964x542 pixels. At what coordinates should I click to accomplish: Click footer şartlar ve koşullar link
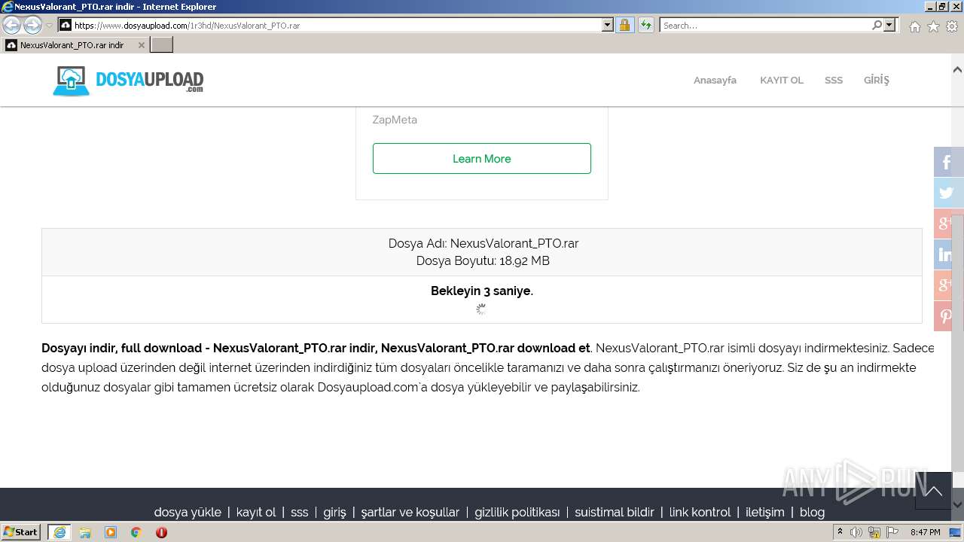coord(410,512)
